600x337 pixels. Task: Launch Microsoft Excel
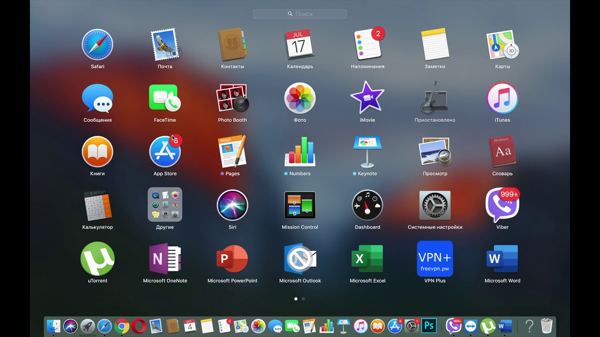coord(367,258)
